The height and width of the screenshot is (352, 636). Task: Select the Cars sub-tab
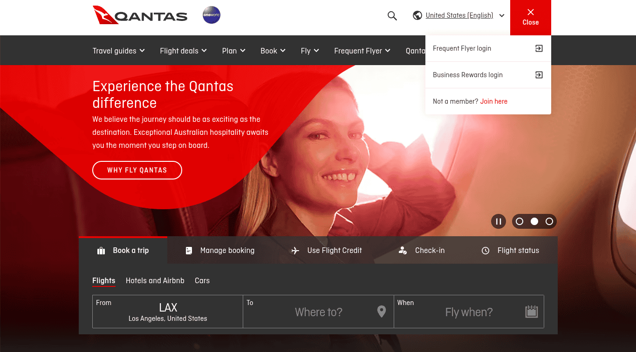pyautogui.click(x=202, y=281)
